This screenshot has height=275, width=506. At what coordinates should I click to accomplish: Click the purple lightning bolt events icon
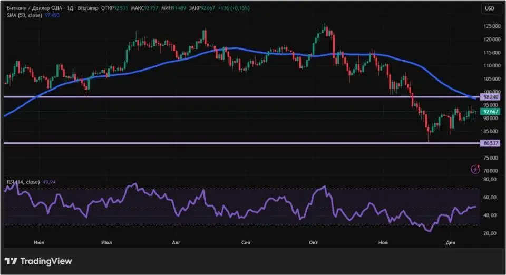pyautogui.click(x=475, y=170)
